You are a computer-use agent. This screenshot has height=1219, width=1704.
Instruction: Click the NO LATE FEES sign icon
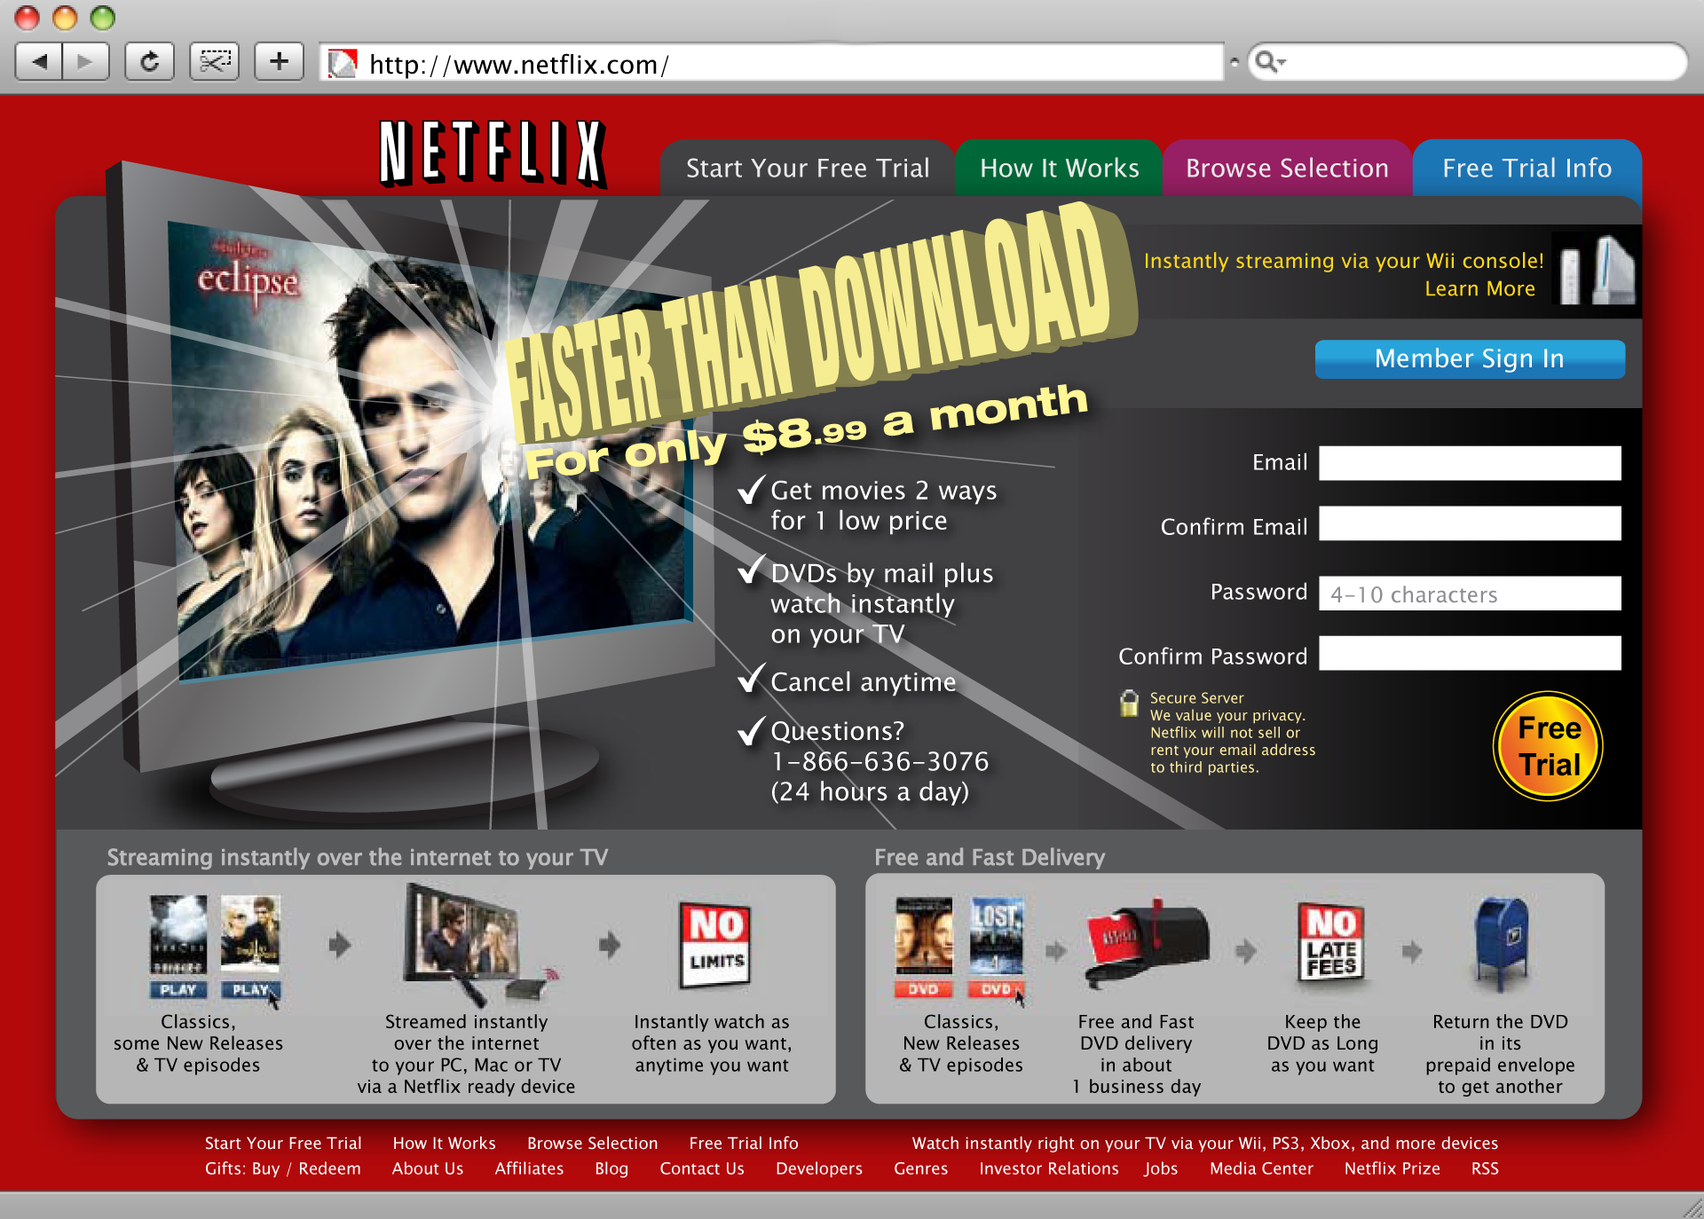click(x=1330, y=944)
